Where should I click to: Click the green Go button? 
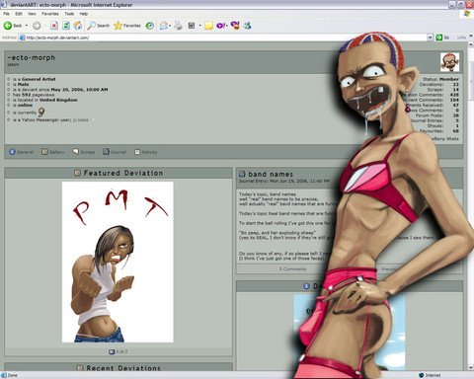point(442,38)
